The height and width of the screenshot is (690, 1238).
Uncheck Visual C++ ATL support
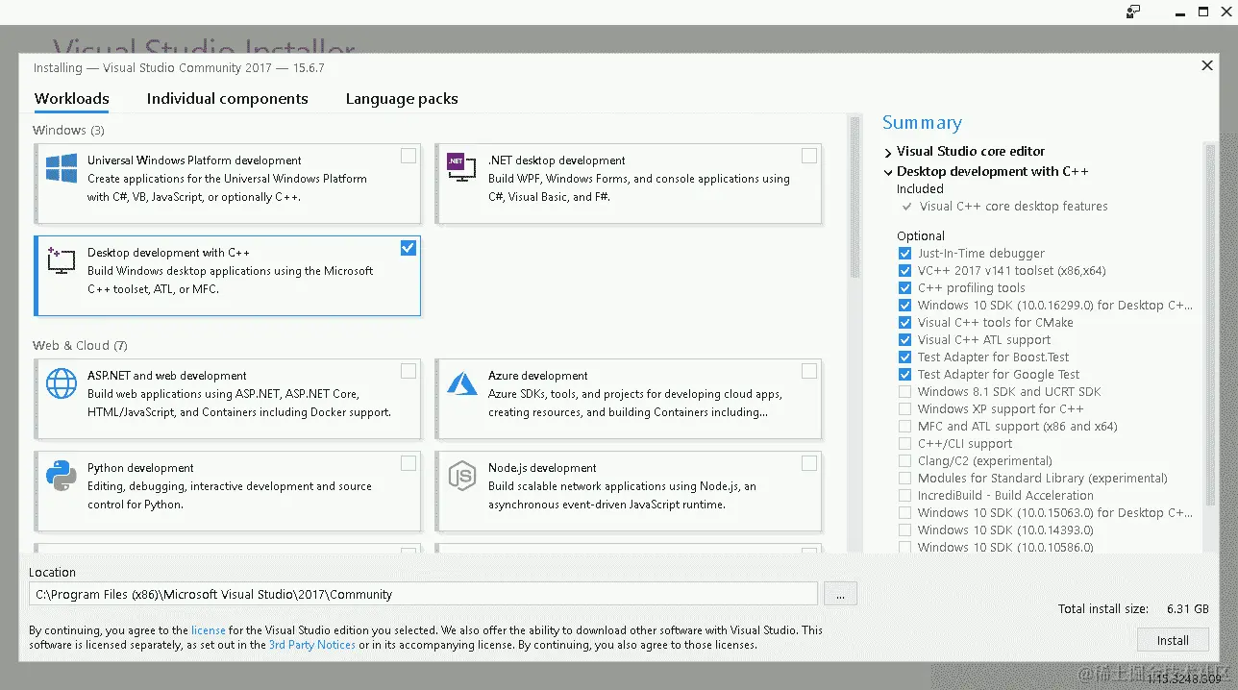[x=904, y=340]
